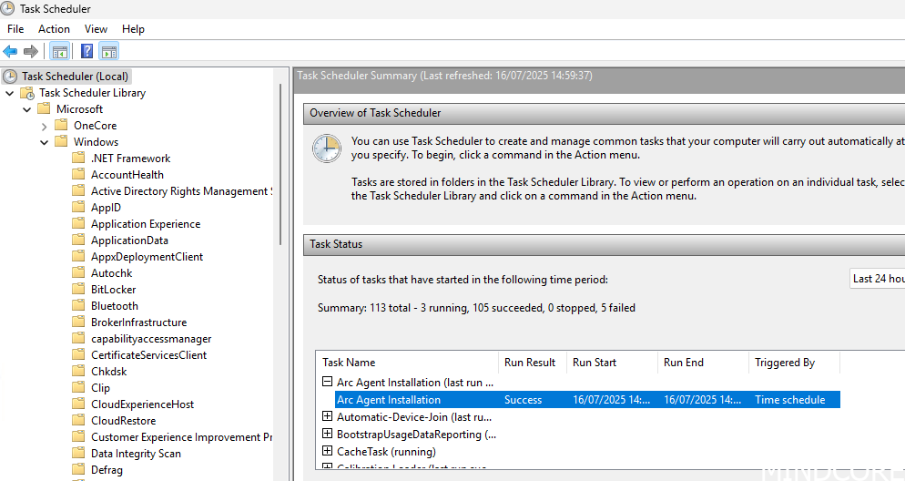
Task: Click the grey Forward arrow toolbar icon
Action: [x=31, y=51]
